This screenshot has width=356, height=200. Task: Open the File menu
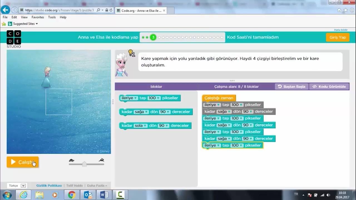coord(5,17)
